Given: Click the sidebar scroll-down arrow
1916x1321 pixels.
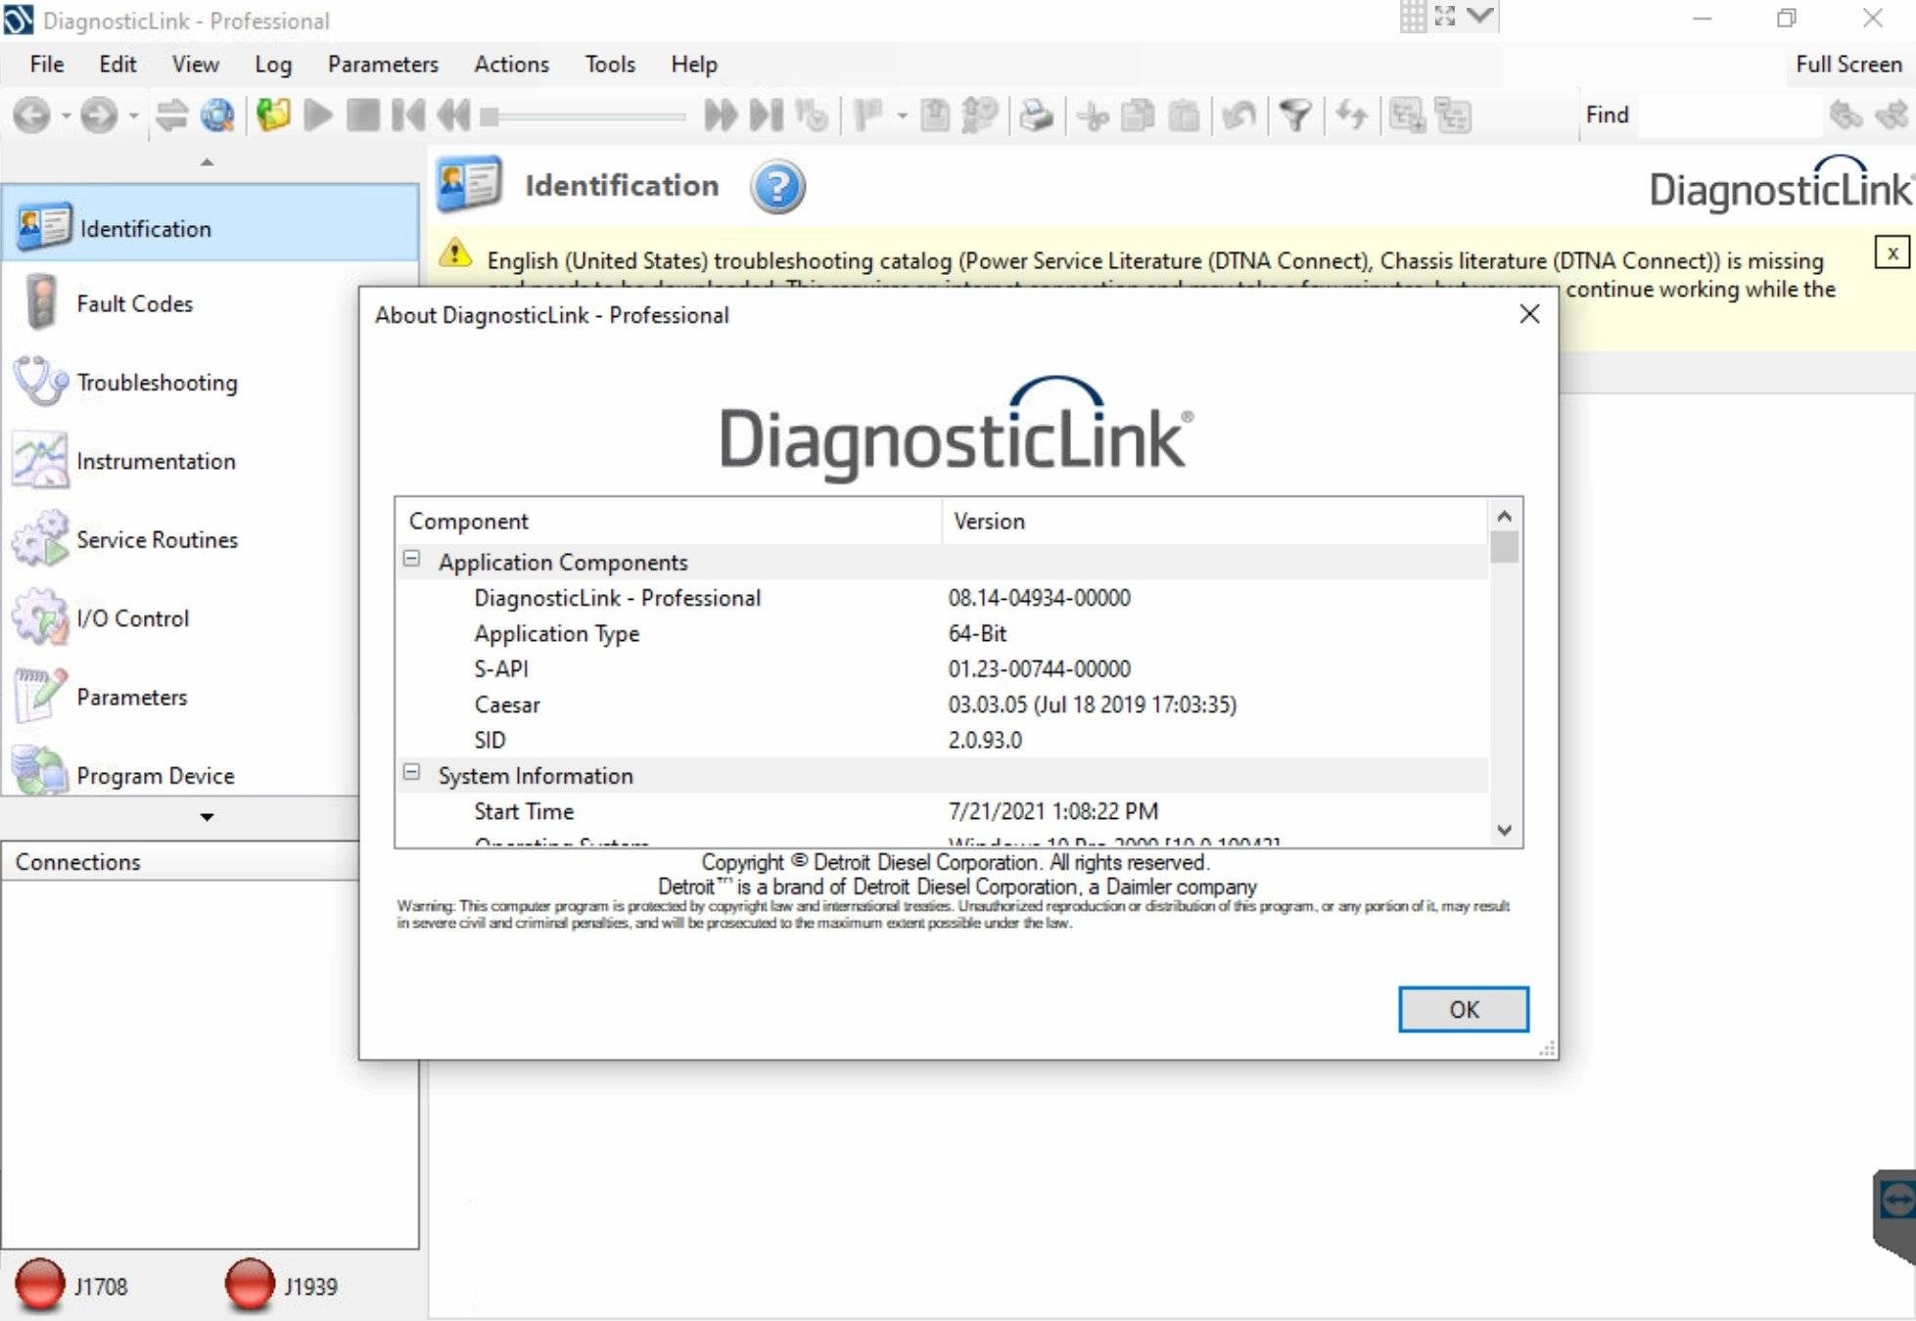Looking at the screenshot, I should point(207,816).
